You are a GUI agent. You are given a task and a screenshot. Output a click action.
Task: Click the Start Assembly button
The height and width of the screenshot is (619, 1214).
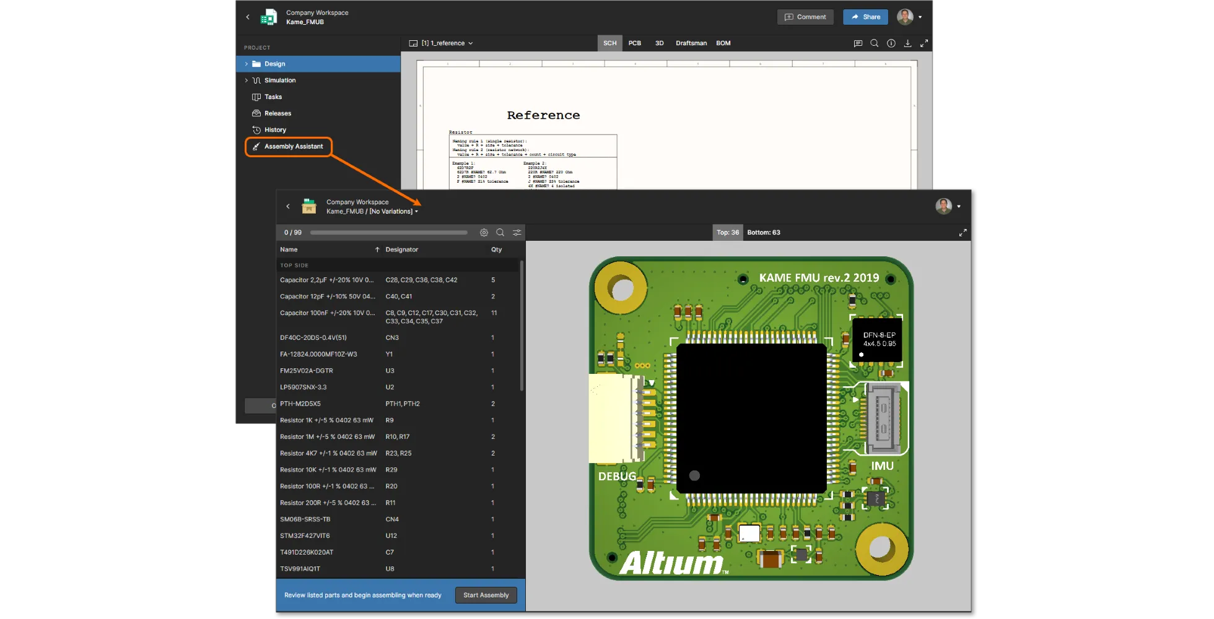pos(486,595)
